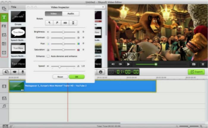The height and width of the screenshot is (128, 208).
Task: Click the bottom-left storyboard view icon
Action: tap(5, 126)
